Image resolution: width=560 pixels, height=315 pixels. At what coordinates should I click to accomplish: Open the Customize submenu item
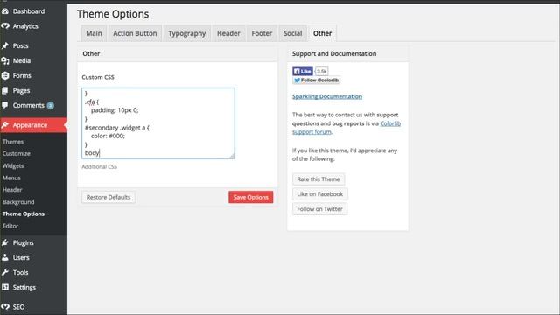coord(17,154)
